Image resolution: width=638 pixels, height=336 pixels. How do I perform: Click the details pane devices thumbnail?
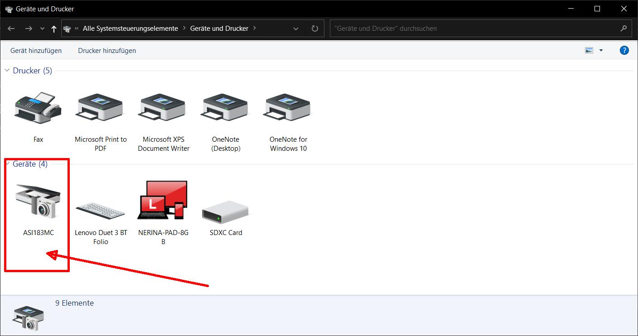[29, 317]
